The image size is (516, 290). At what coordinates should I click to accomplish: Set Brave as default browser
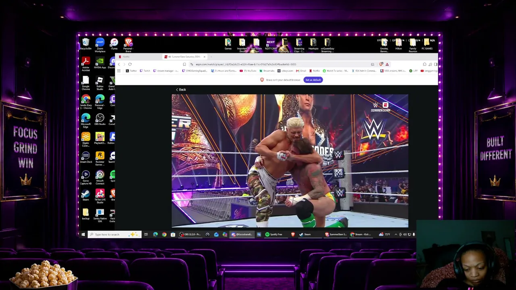(x=313, y=80)
